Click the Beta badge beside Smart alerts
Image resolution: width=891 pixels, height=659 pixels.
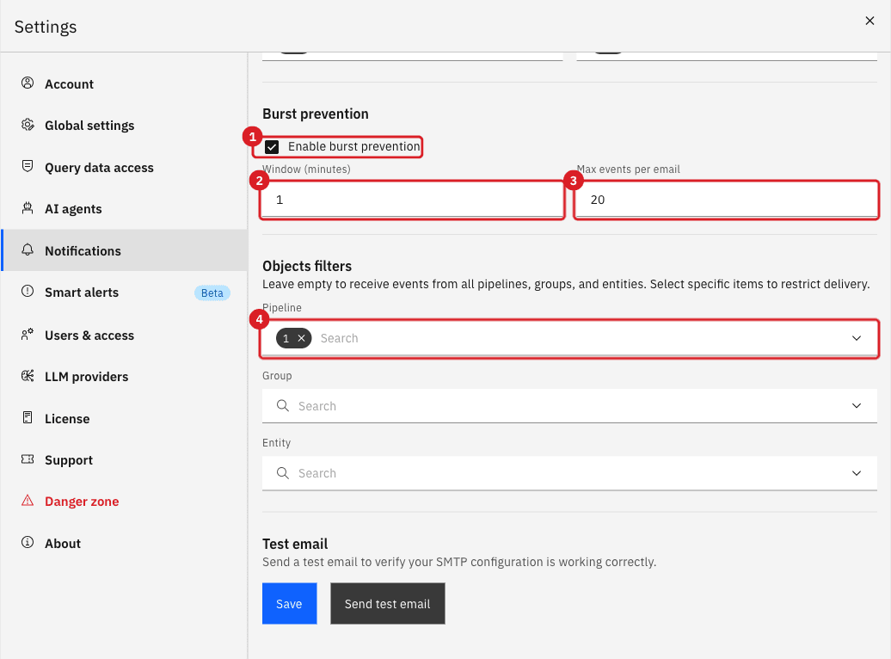point(212,293)
